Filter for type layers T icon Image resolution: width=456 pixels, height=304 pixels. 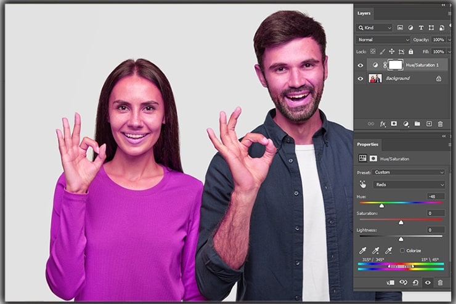click(421, 28)
